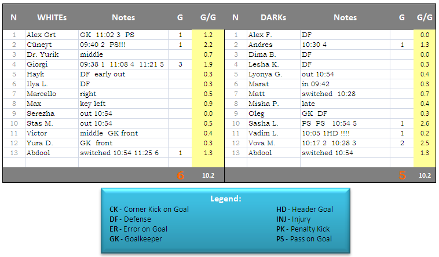Select Cüneyt's notes cell with PS!!!
The width and height of the screenshot is (439, 257).
pos(123,45)
